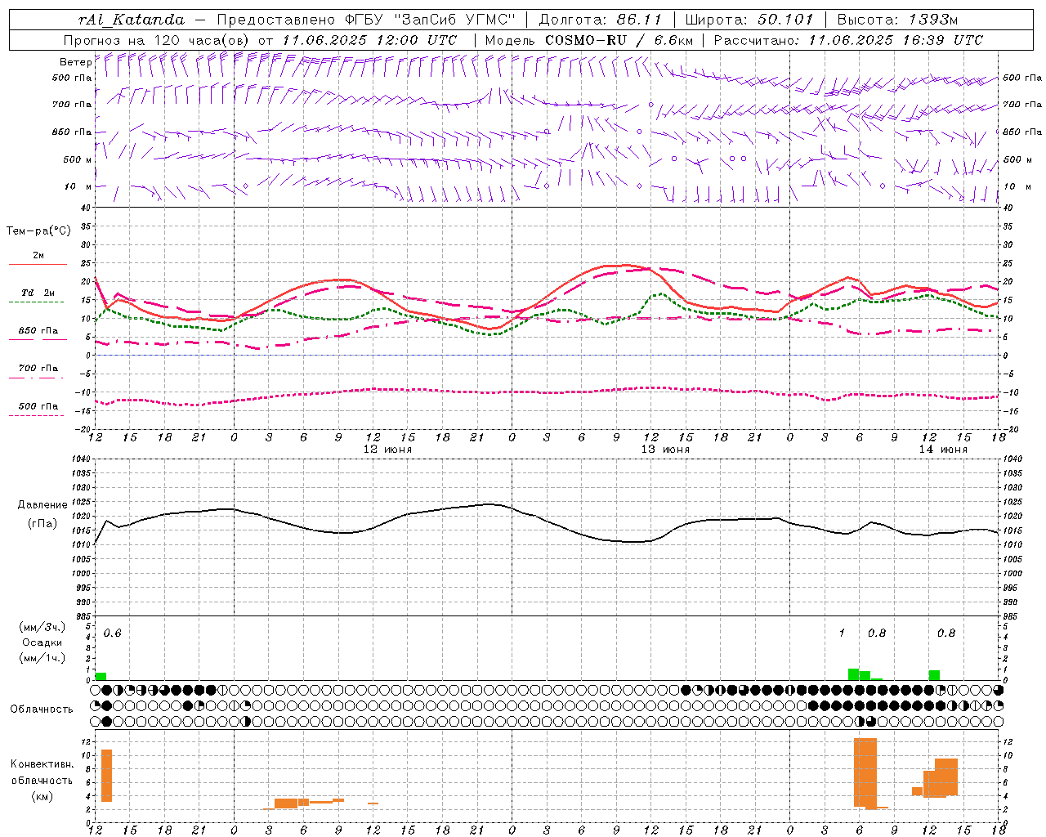Click the 700 гПа temperature legend entry
Image resolution: width=1046 pixels, height=837 pixels.
click(x=38, y=369)
